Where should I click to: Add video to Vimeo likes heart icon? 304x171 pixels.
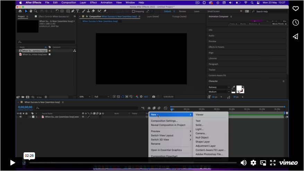click(295, 9)
